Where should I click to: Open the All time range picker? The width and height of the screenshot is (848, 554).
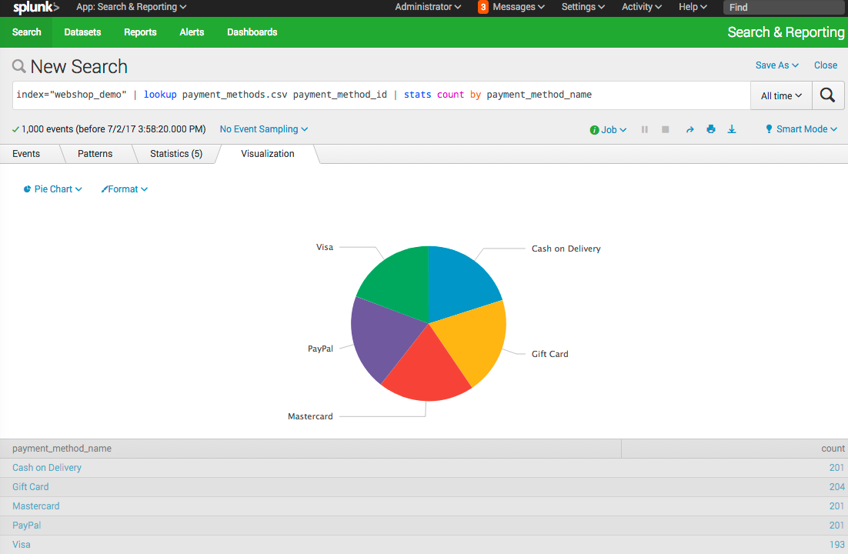(x=781, y=96)
